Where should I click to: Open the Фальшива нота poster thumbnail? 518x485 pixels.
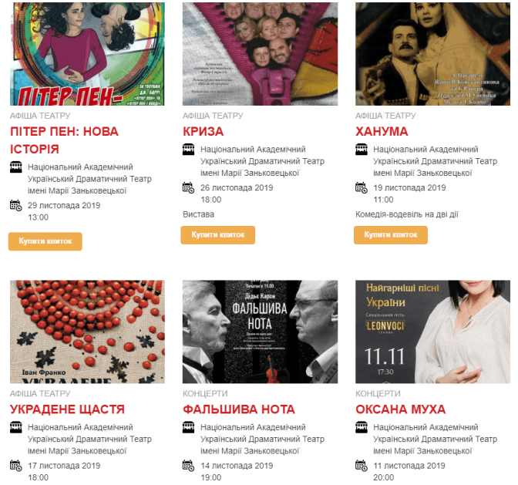(x=260, y=332)
